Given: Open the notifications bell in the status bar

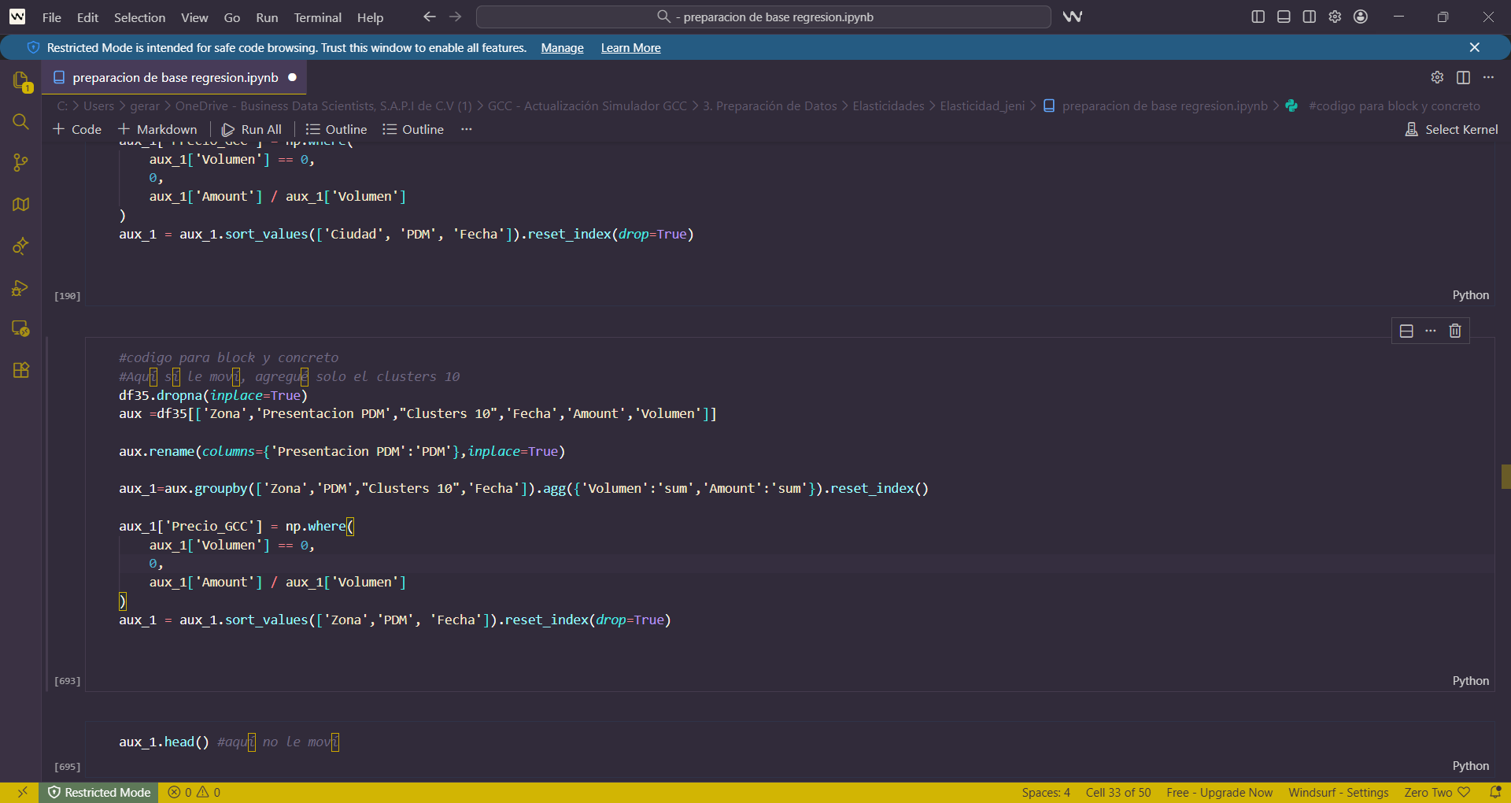Looking at the screenshot, I should pos(1495,792).
